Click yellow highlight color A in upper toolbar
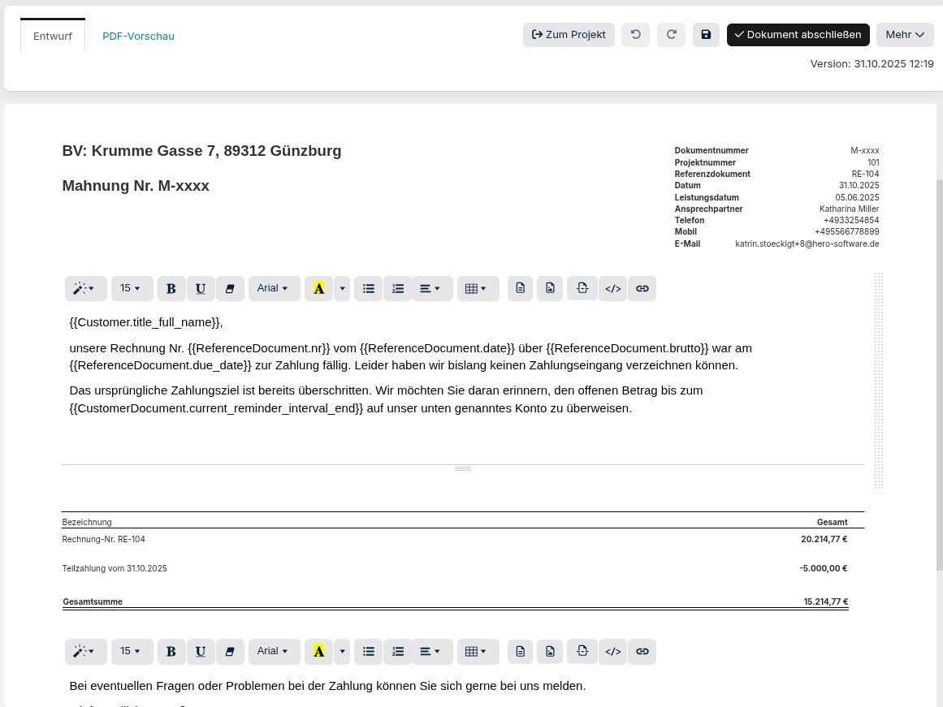The image size is (943, 707). [x=318, y=288]
